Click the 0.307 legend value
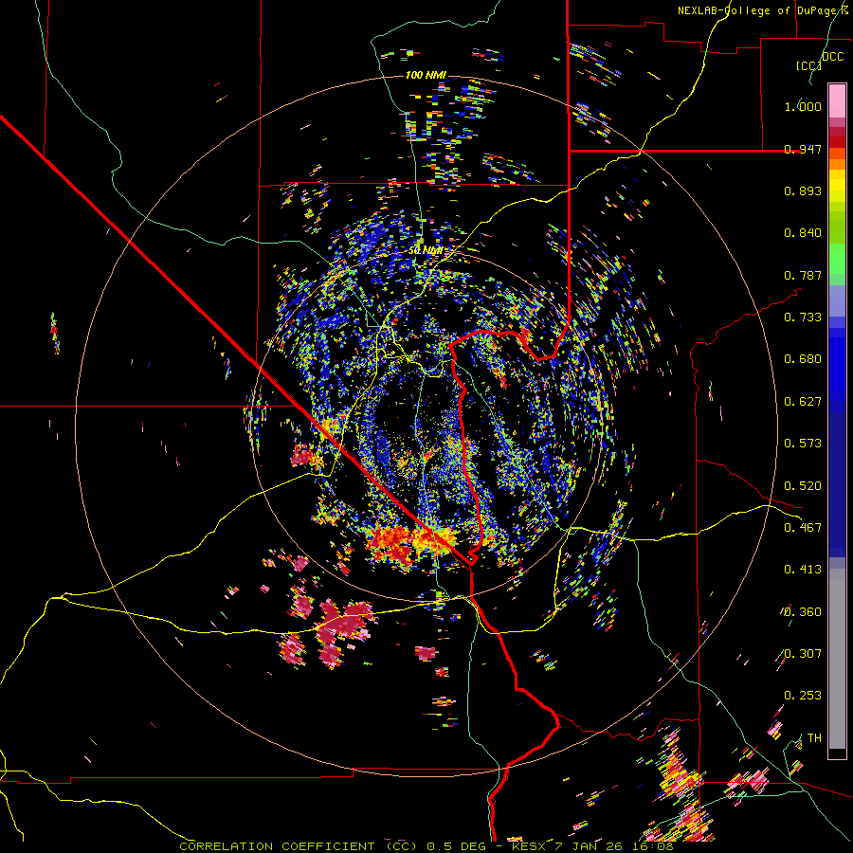Screen dimensions: 853x853 [803, 654]
